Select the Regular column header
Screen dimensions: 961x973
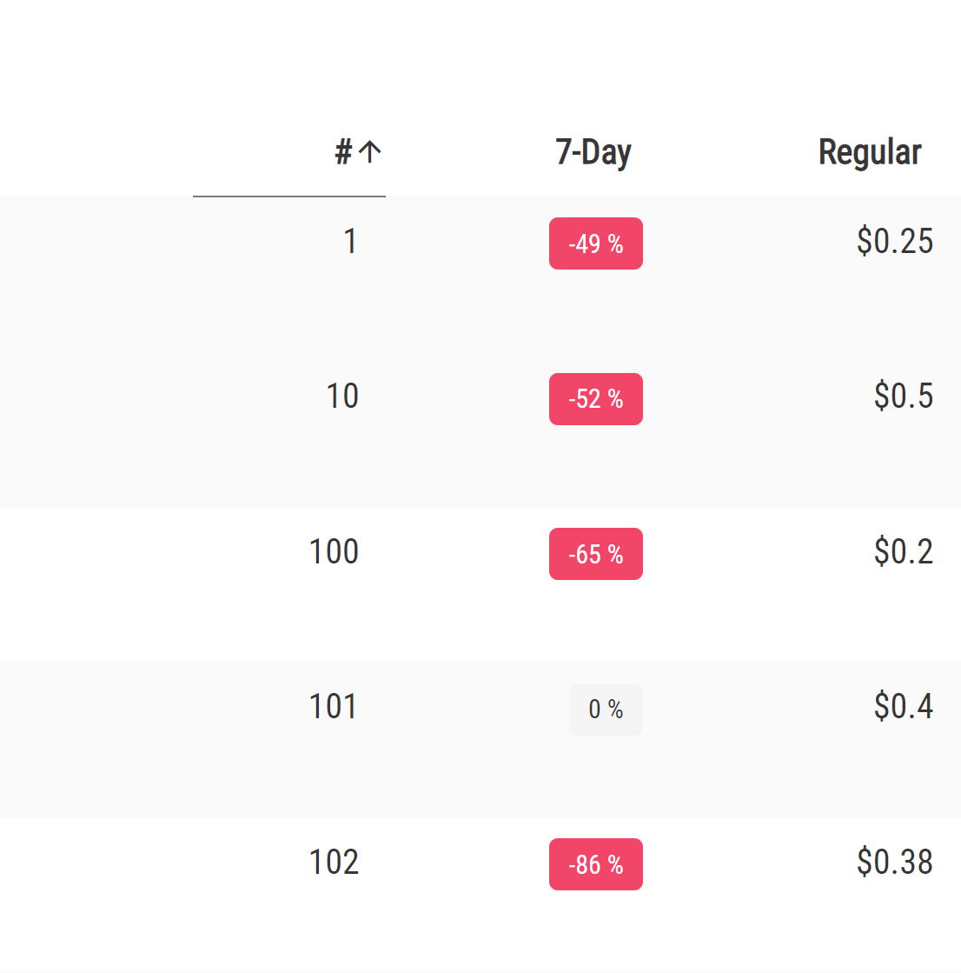870,151
